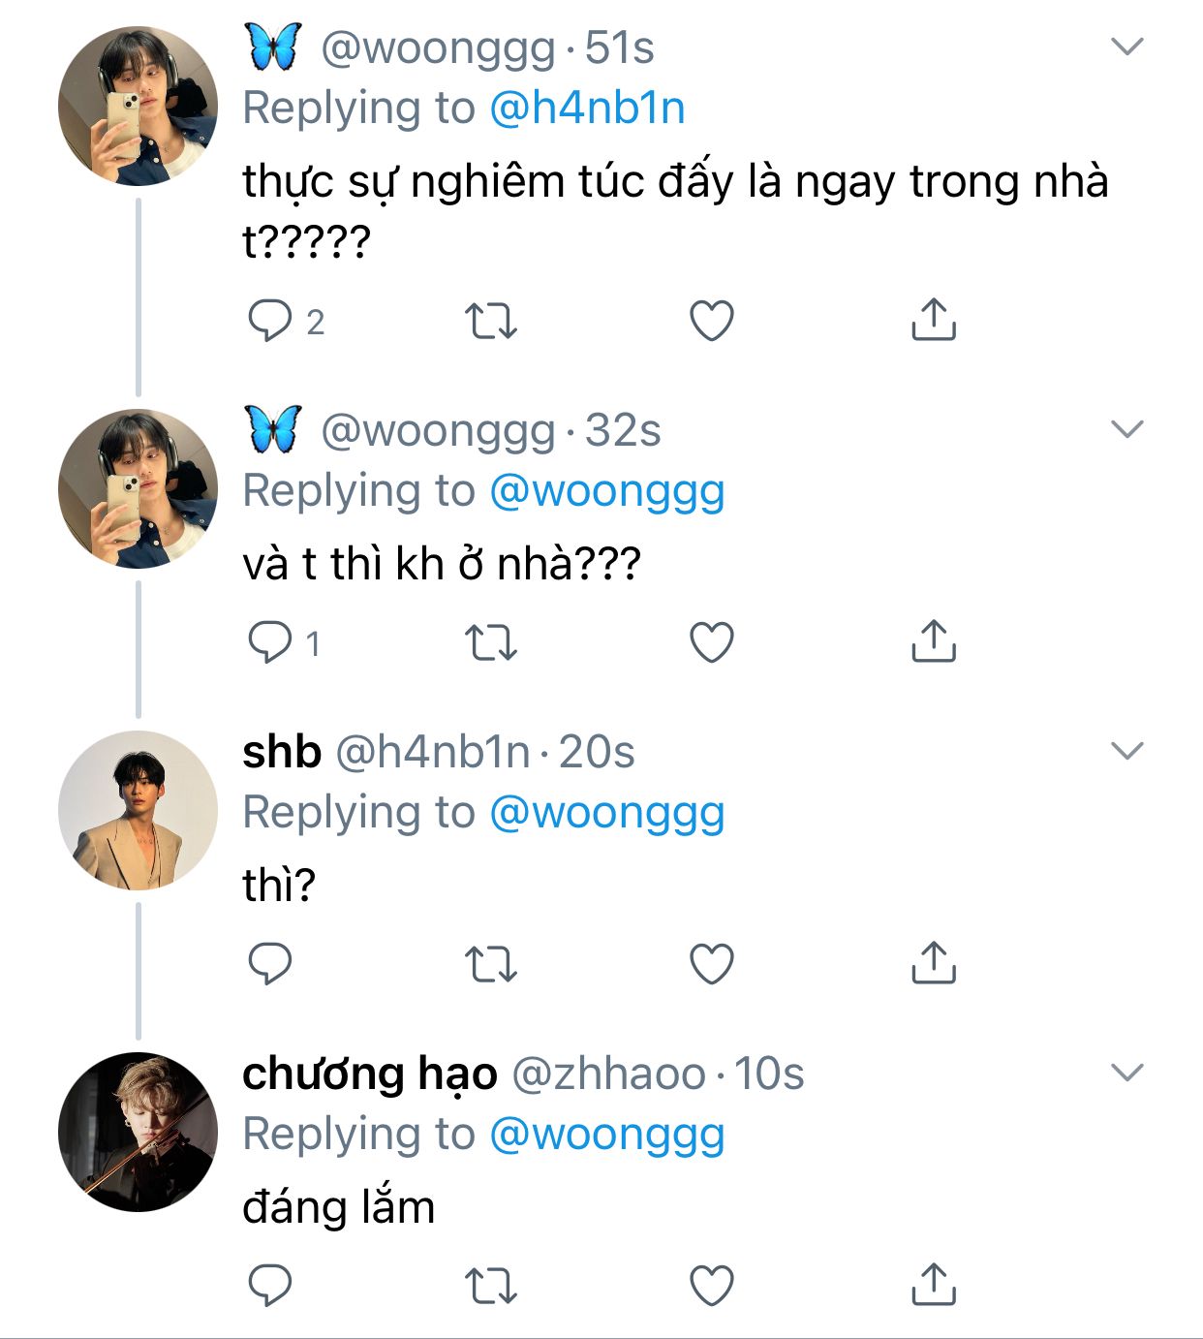Open the more-options chevron on the 51s tweet

click(1127, 47)
